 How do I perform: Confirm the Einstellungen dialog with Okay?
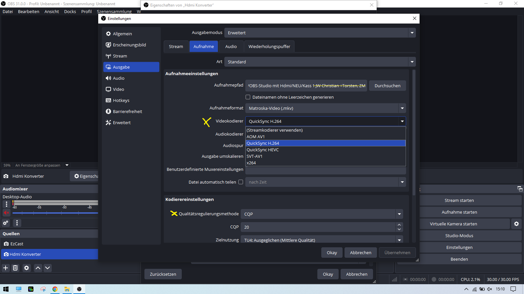coord(332,253)
